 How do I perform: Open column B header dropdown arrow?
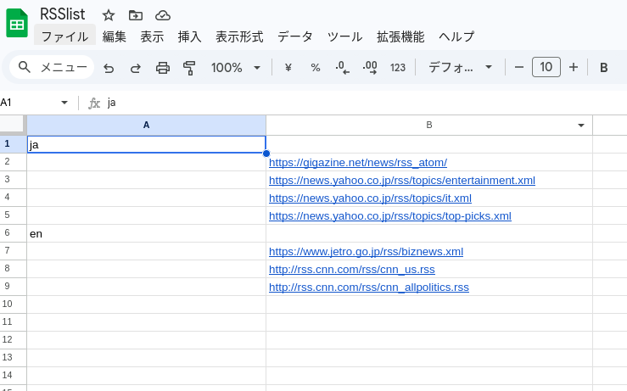(x=581, y=126)
